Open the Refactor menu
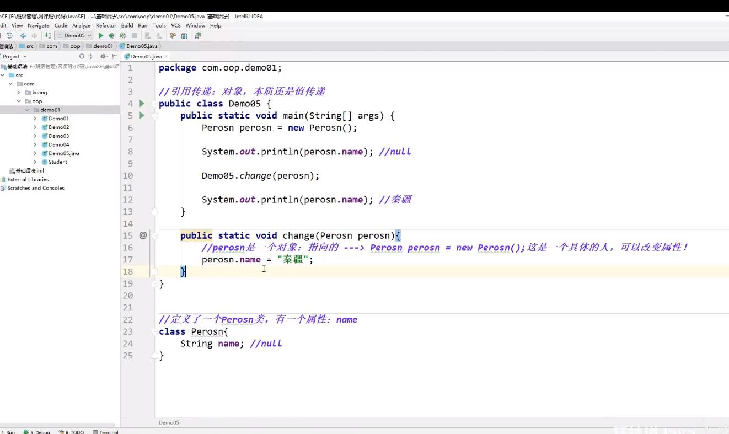The image size is (729, 434). click(106, 25)
